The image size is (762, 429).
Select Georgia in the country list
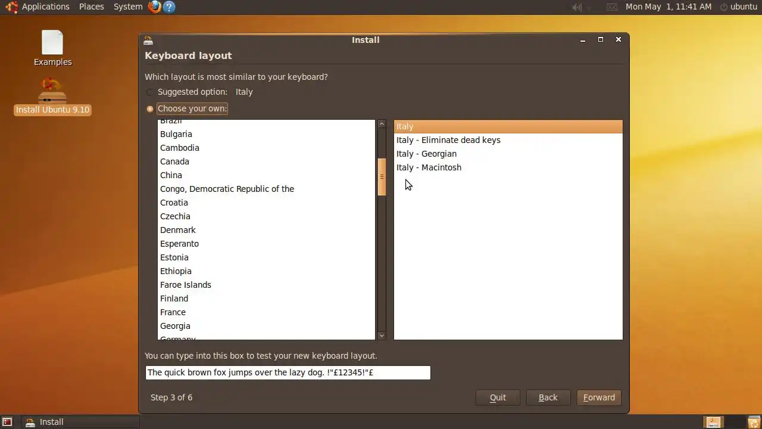[x=266, y=326]
